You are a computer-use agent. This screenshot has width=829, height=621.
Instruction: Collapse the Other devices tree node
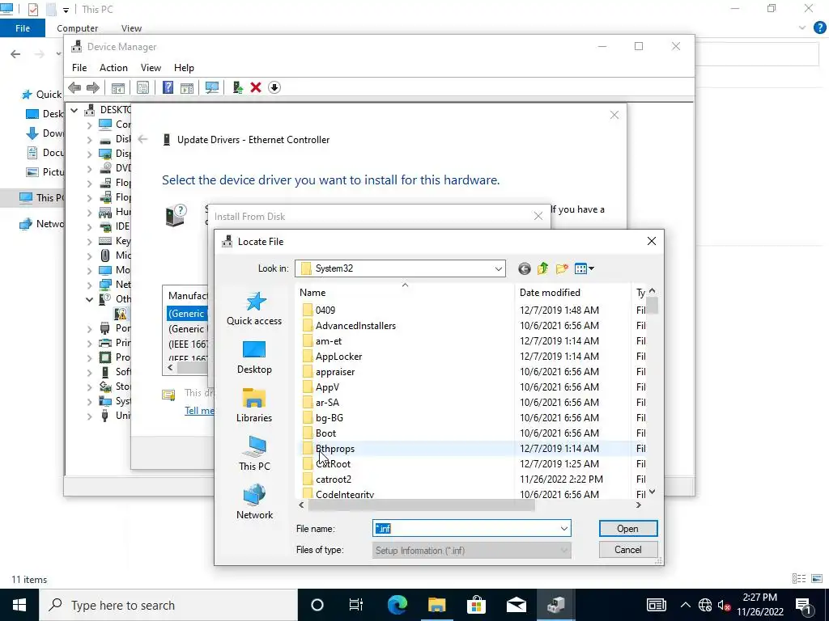click(x=89, y=299)
